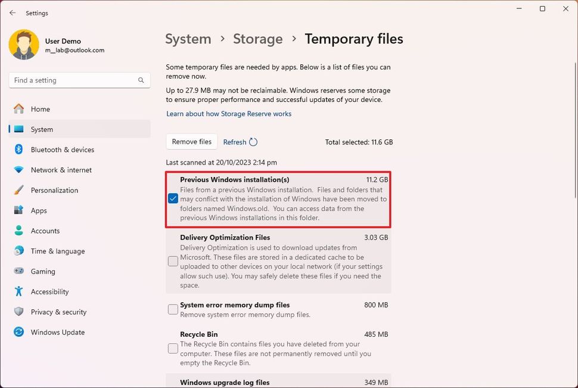Image resolution: width=578 pixels, height=388 pixels.
Task: Check System error memory dump files
Action: pos(173,309)
